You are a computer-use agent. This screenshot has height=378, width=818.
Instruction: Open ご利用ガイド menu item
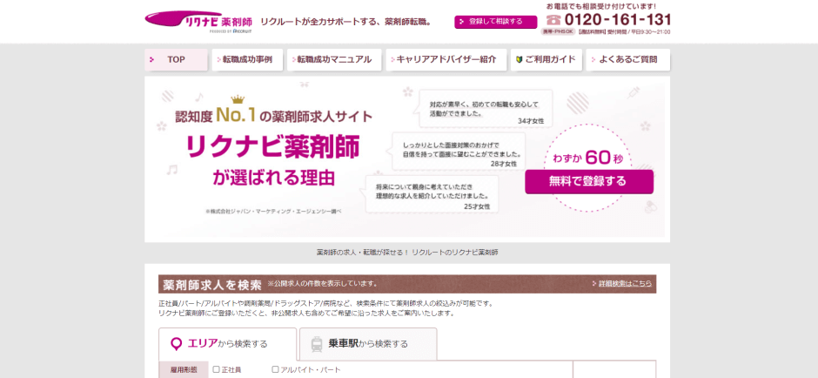point(546,59)
